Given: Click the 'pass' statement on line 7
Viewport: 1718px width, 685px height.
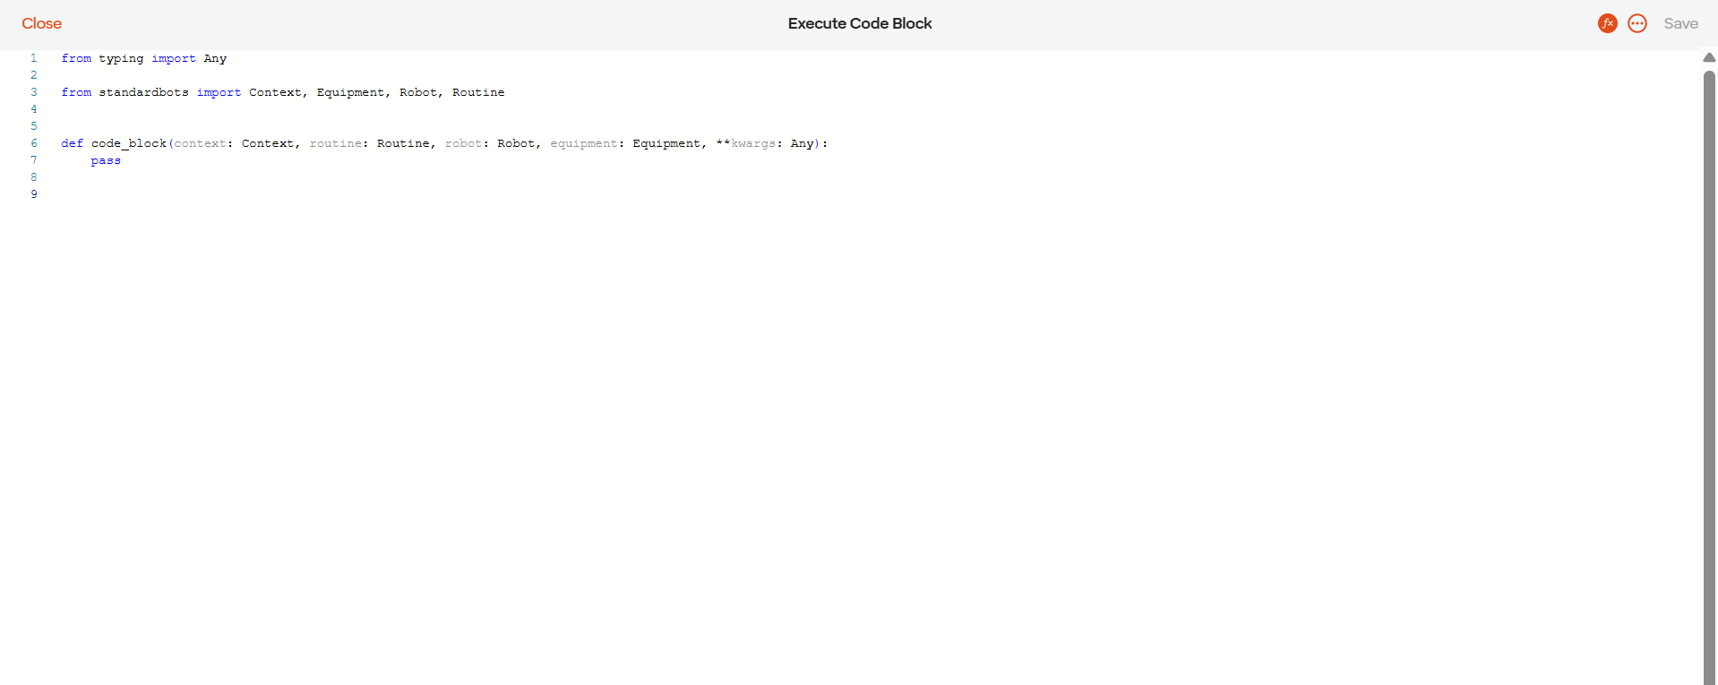Looking at the screenshot, I should pyautogui.click(x=106, y=160).
